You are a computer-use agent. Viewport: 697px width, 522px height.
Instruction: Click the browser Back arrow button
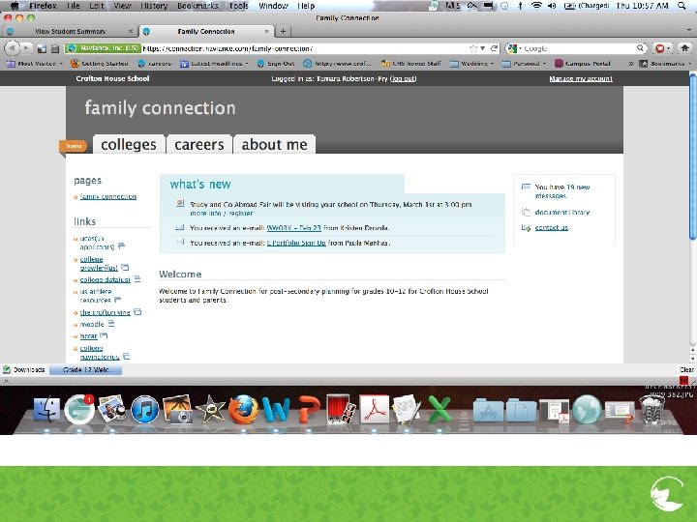pyautogui.click(x=12, y=48)
